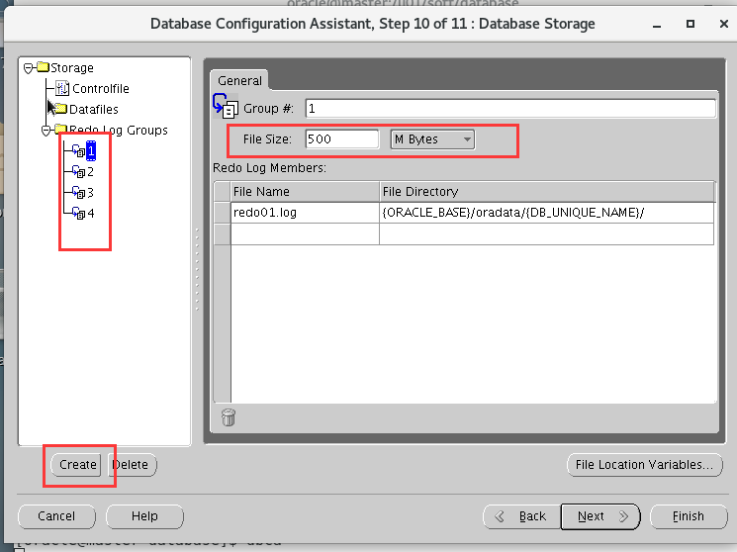Screen dimensions: 737x552
Task: Click redo log group 4 icon
Action: pos(78,213)
